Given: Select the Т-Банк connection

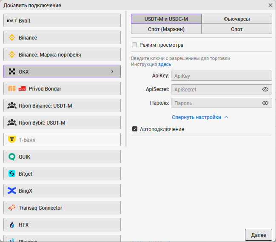Looking at the screenshot, I should tap(62, 140).
